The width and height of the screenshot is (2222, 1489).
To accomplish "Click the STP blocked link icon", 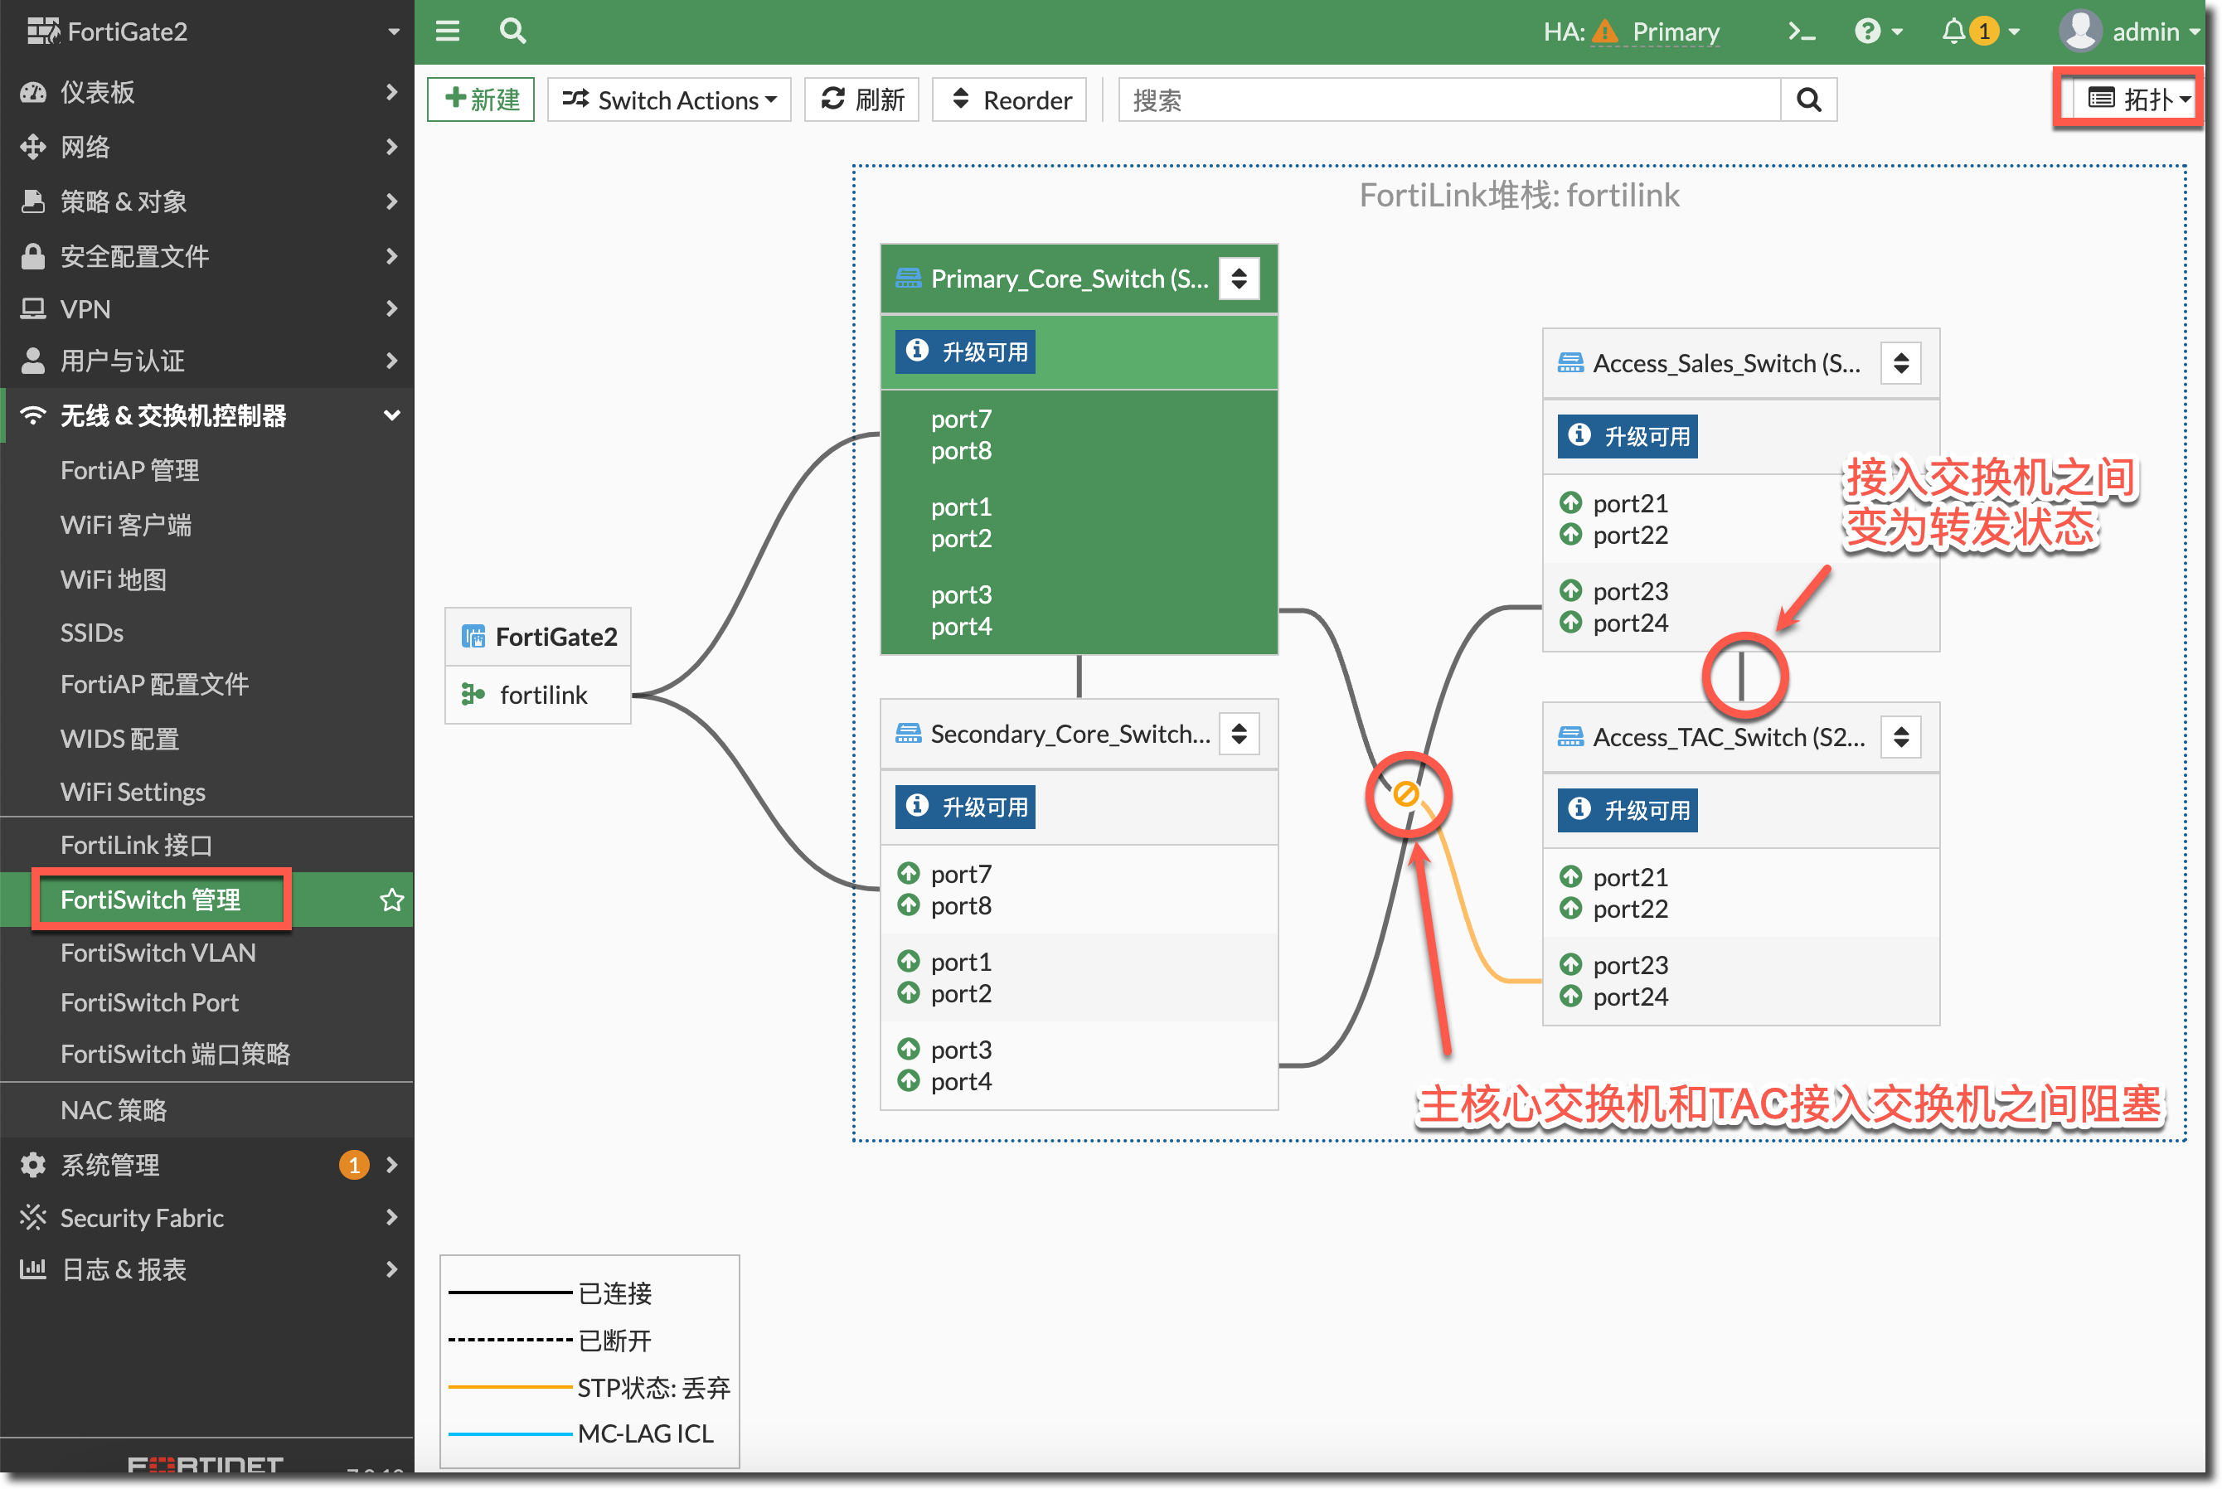I will 1406,794.
